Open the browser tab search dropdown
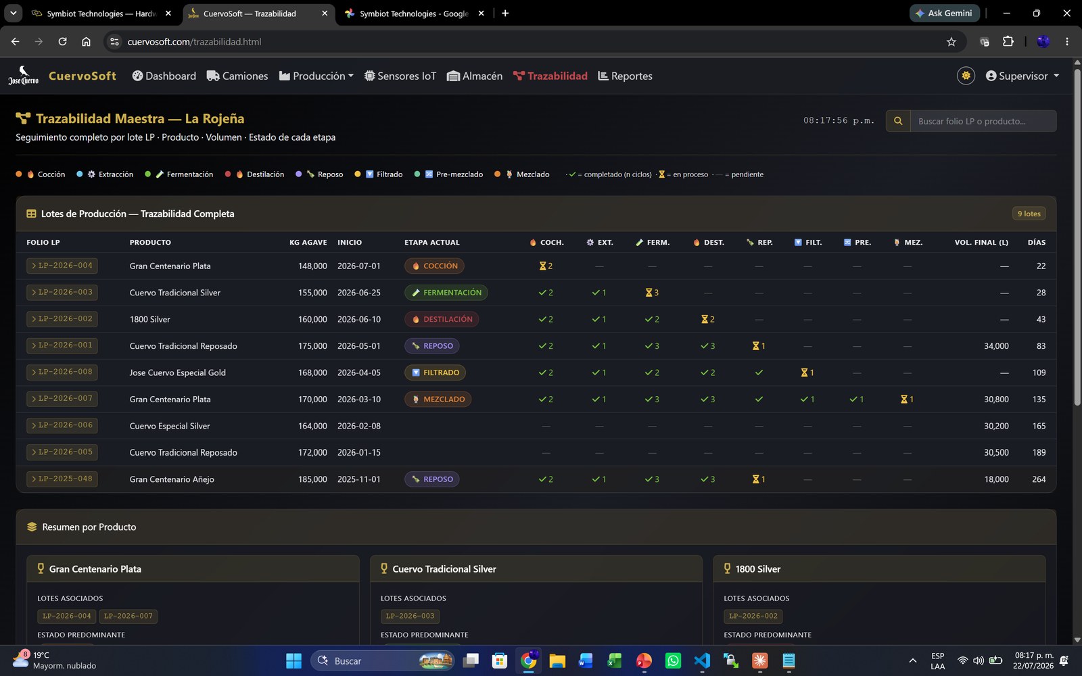The width and height of the screenshot is (1082, 676). point(13,13)
